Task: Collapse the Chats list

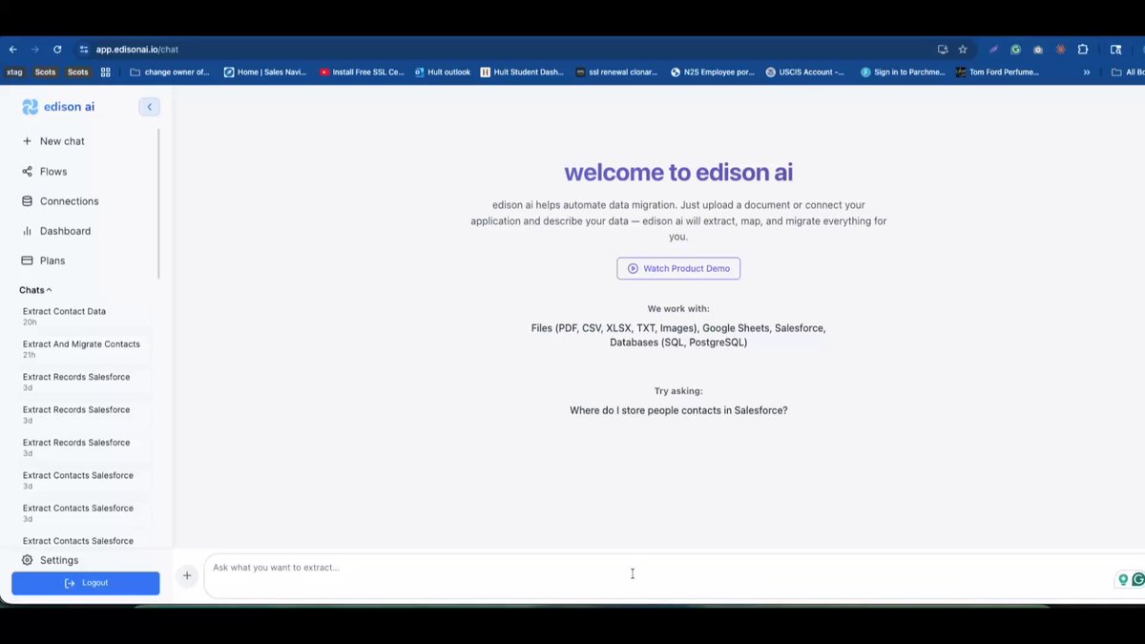Action: coord(35,290)
